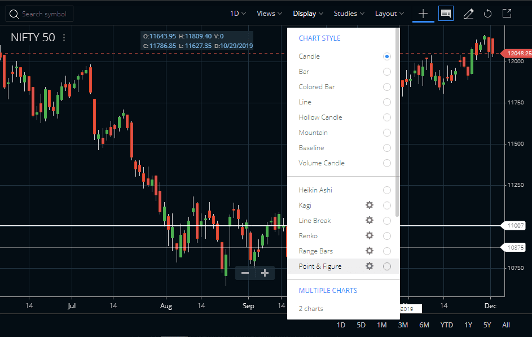Viewport: 532px width, 337px height.
Task: Zoom in chart with plus button
Action: [x=265, y=273]
